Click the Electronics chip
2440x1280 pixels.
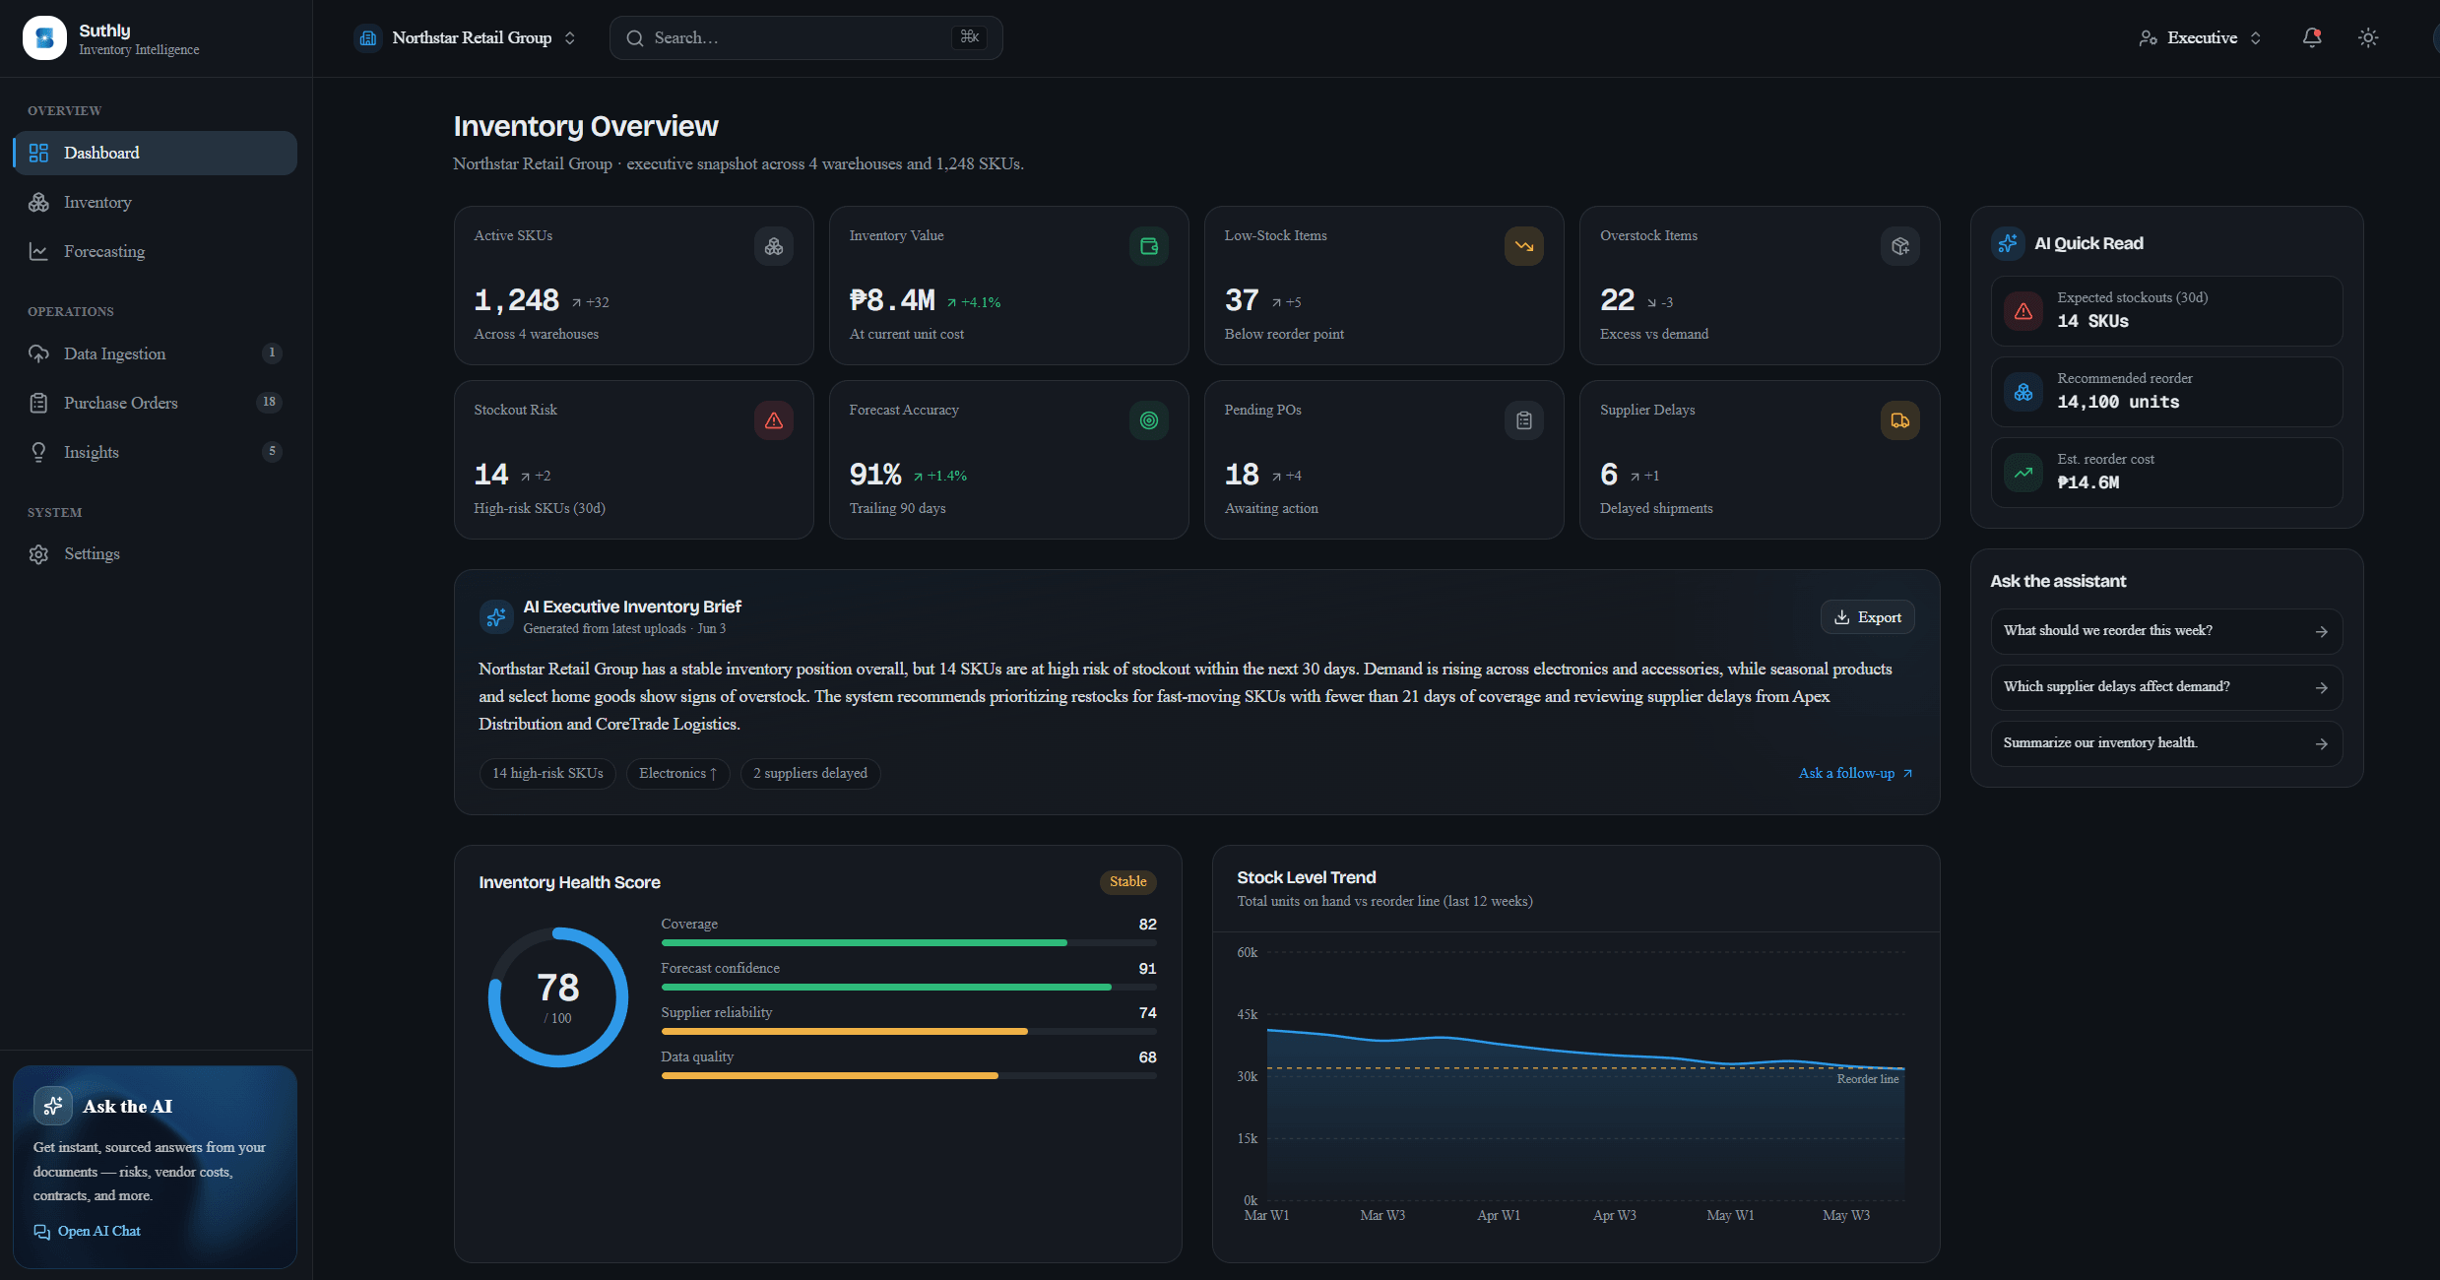click(x=678, y=774)
